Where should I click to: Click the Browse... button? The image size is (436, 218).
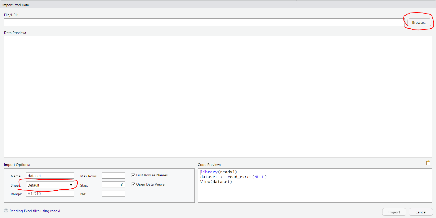tap(419, 22)
